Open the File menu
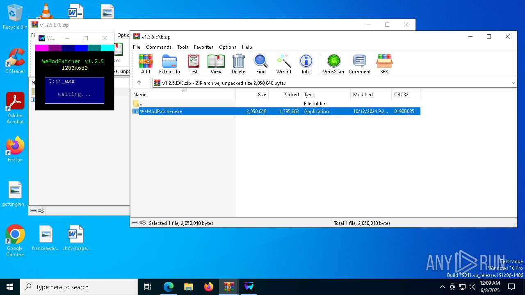 point(137,47)
